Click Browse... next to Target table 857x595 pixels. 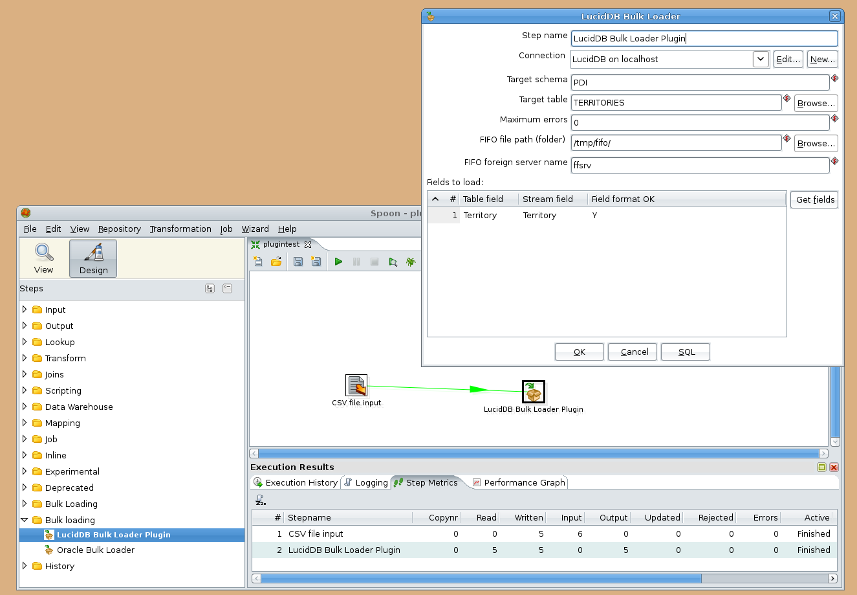816,103
